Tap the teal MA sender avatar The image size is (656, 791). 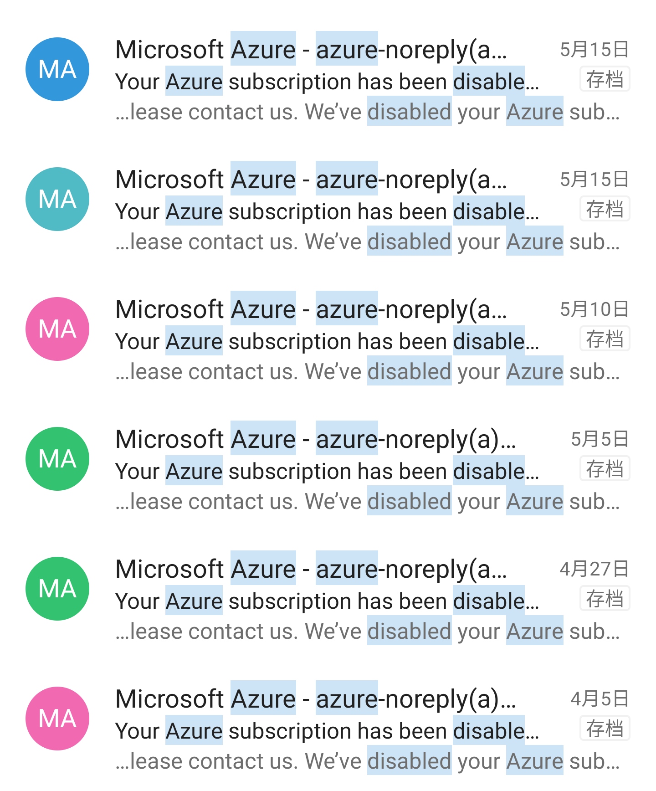tap(57, 199)
